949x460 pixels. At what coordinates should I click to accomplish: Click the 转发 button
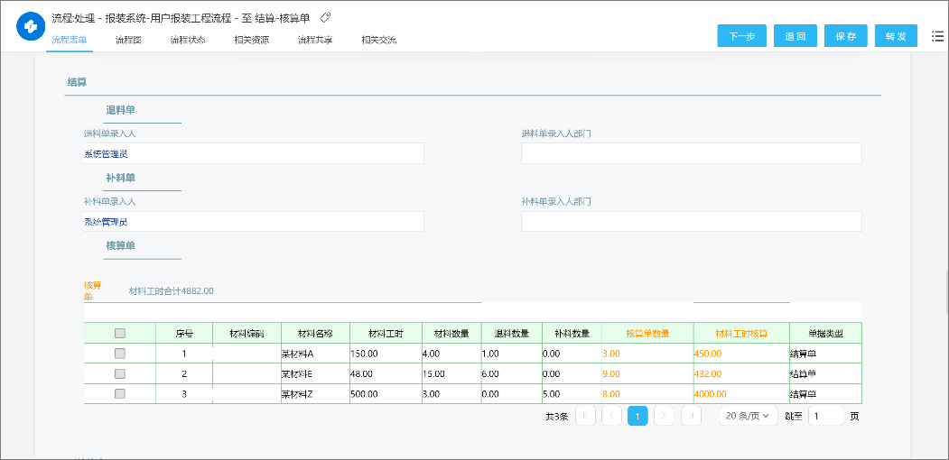tap(896, 36)
